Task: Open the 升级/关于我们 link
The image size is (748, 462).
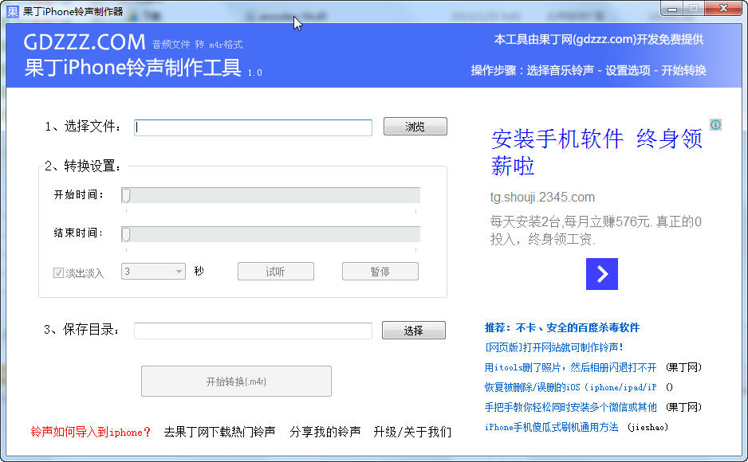Action: click(411, 432)
